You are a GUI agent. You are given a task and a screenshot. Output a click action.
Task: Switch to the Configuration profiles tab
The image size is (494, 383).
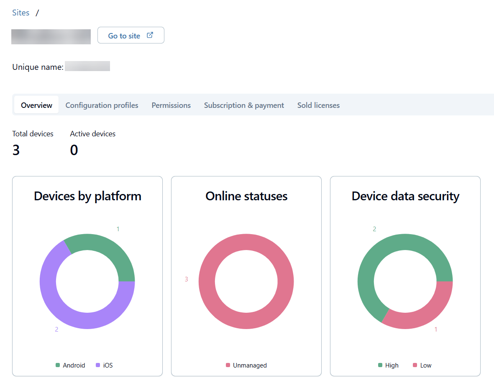point(102,105)
